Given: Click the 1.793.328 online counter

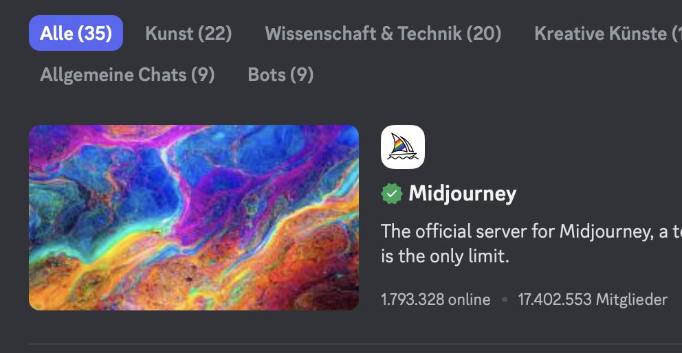Looking at the screenshot, I should coord(436,299).
